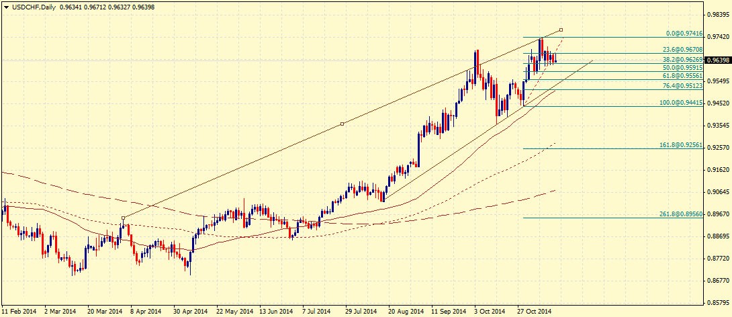Pick the 161.8@0.92561 extension label
732x317 pixels.
[x=681, y=145]
